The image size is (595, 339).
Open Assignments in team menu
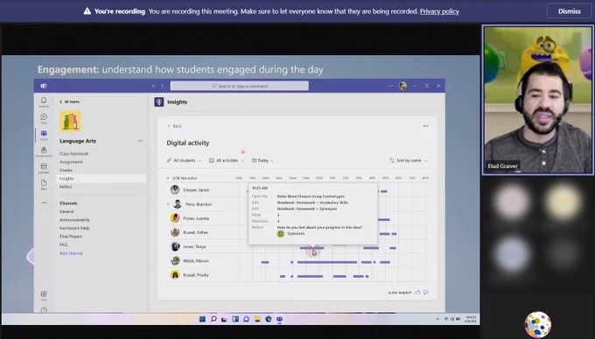point(72,162)
